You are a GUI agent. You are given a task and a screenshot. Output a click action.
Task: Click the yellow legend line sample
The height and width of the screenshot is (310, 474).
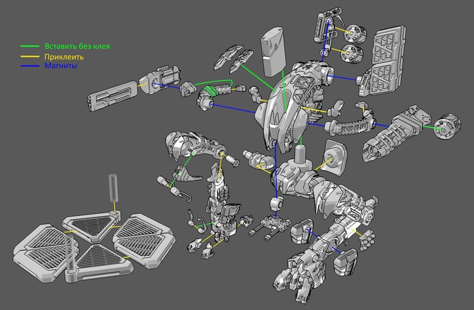click(30, 56)
